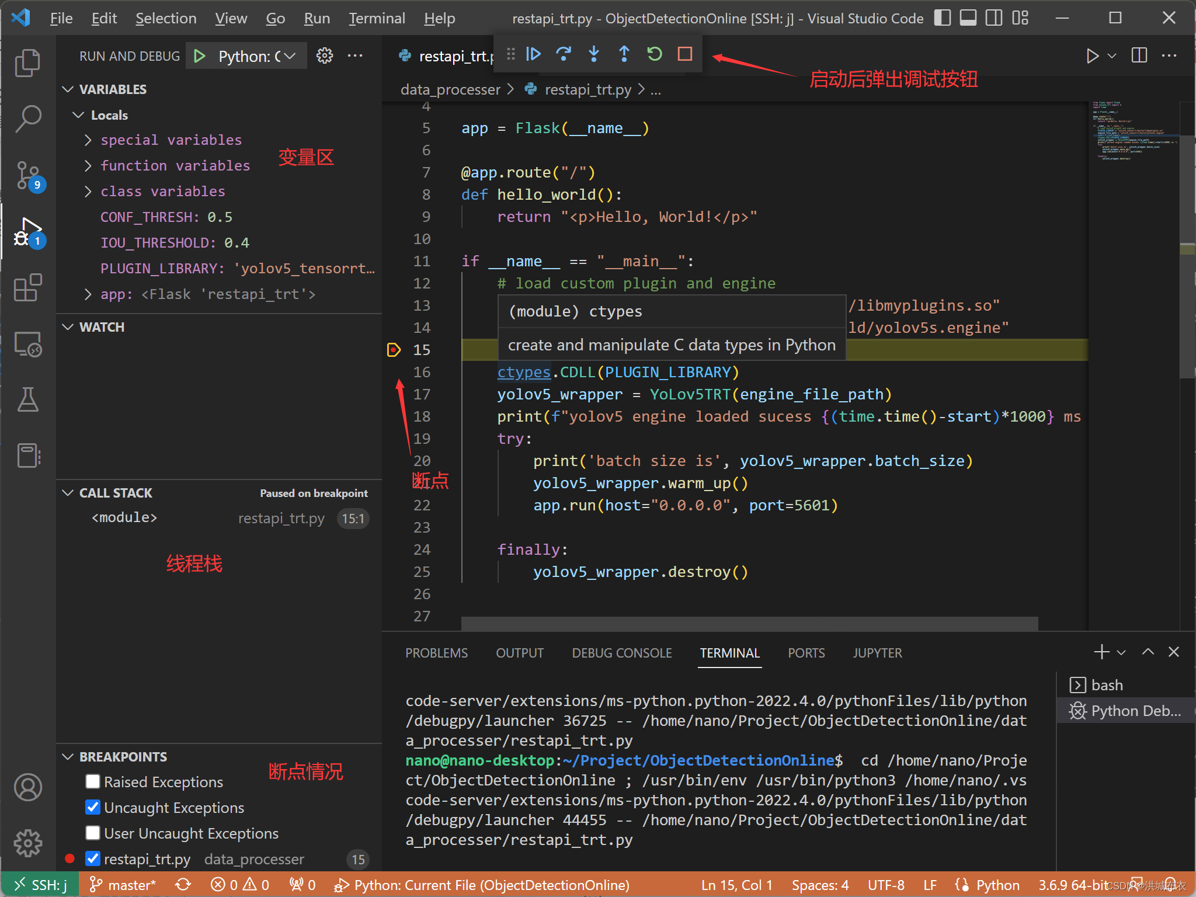Select the bash terminal entry
Screen dimensions: 1196x897
coord(1107,685)
